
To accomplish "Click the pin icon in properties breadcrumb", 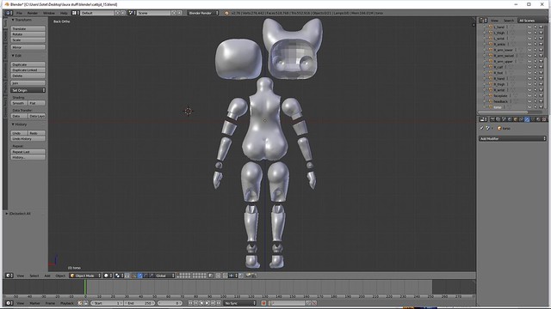I will [482, 129].
